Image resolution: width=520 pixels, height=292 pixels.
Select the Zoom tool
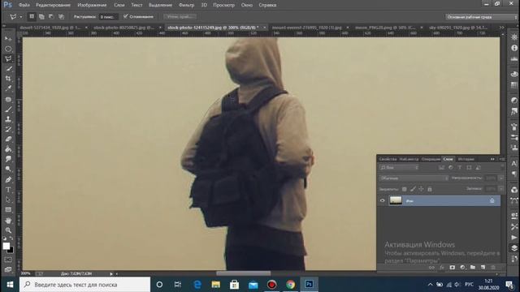tap(8, 230)
